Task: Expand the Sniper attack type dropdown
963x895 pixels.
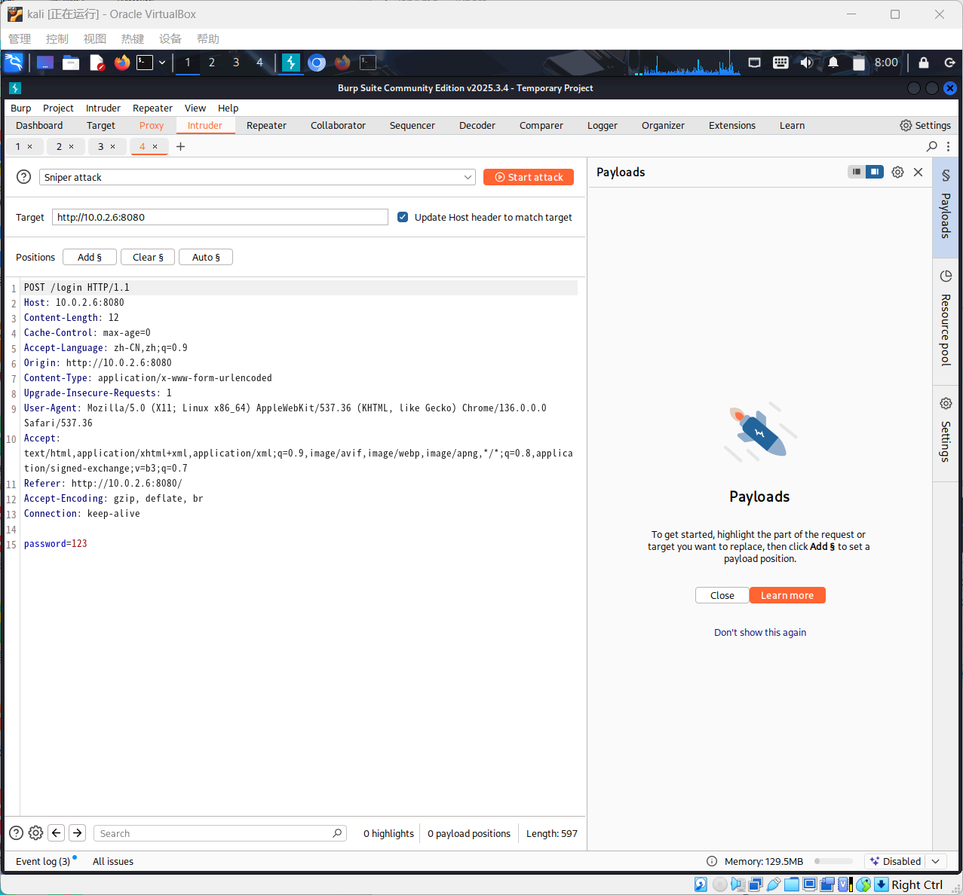Action: (x=468, y=177)
